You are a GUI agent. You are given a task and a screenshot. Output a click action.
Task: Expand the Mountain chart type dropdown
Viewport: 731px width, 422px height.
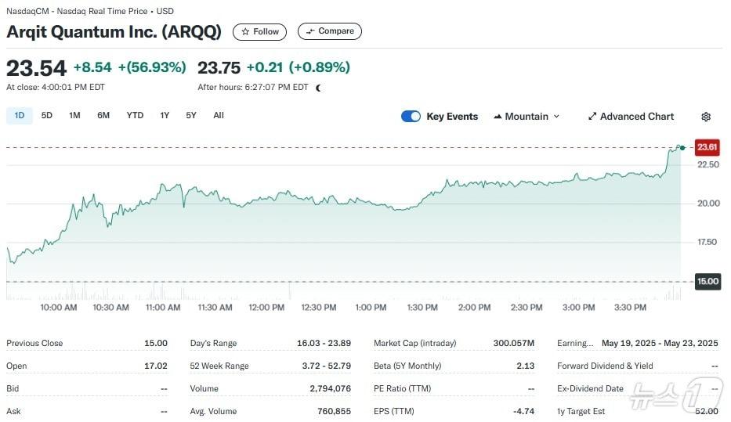(x=527, y=117)
